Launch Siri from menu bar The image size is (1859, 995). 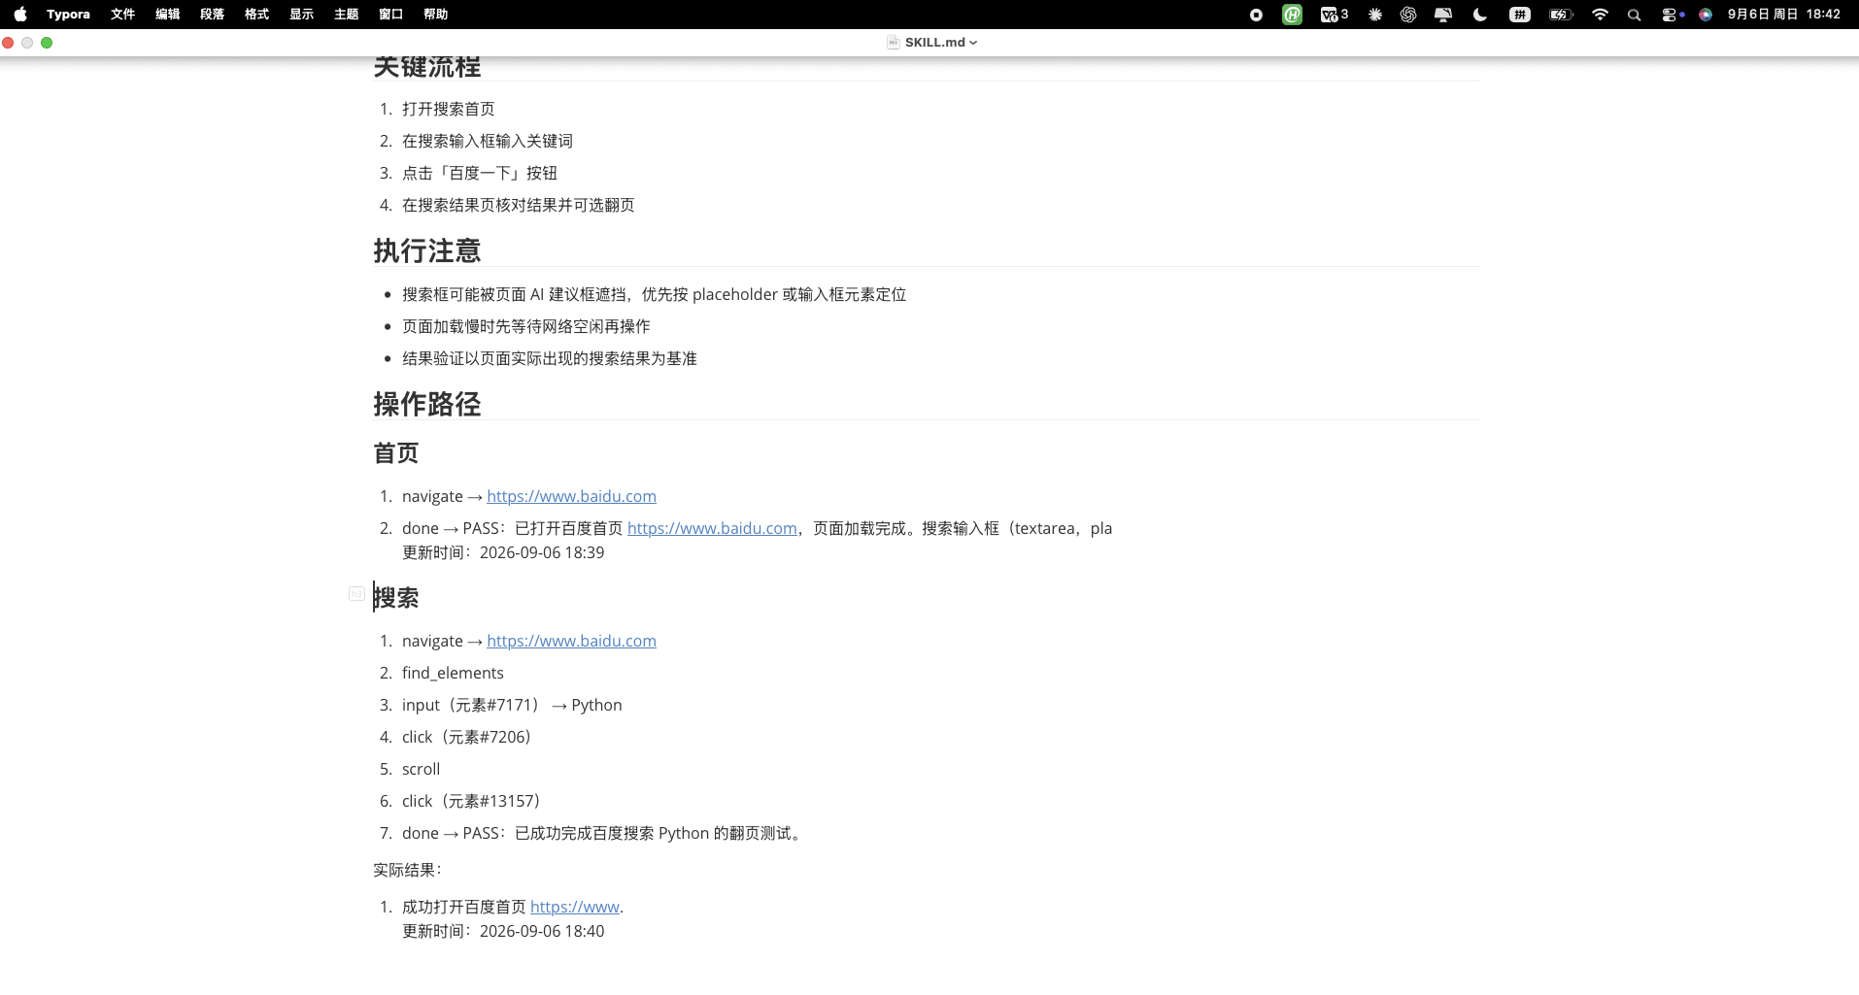point(1706,15)
